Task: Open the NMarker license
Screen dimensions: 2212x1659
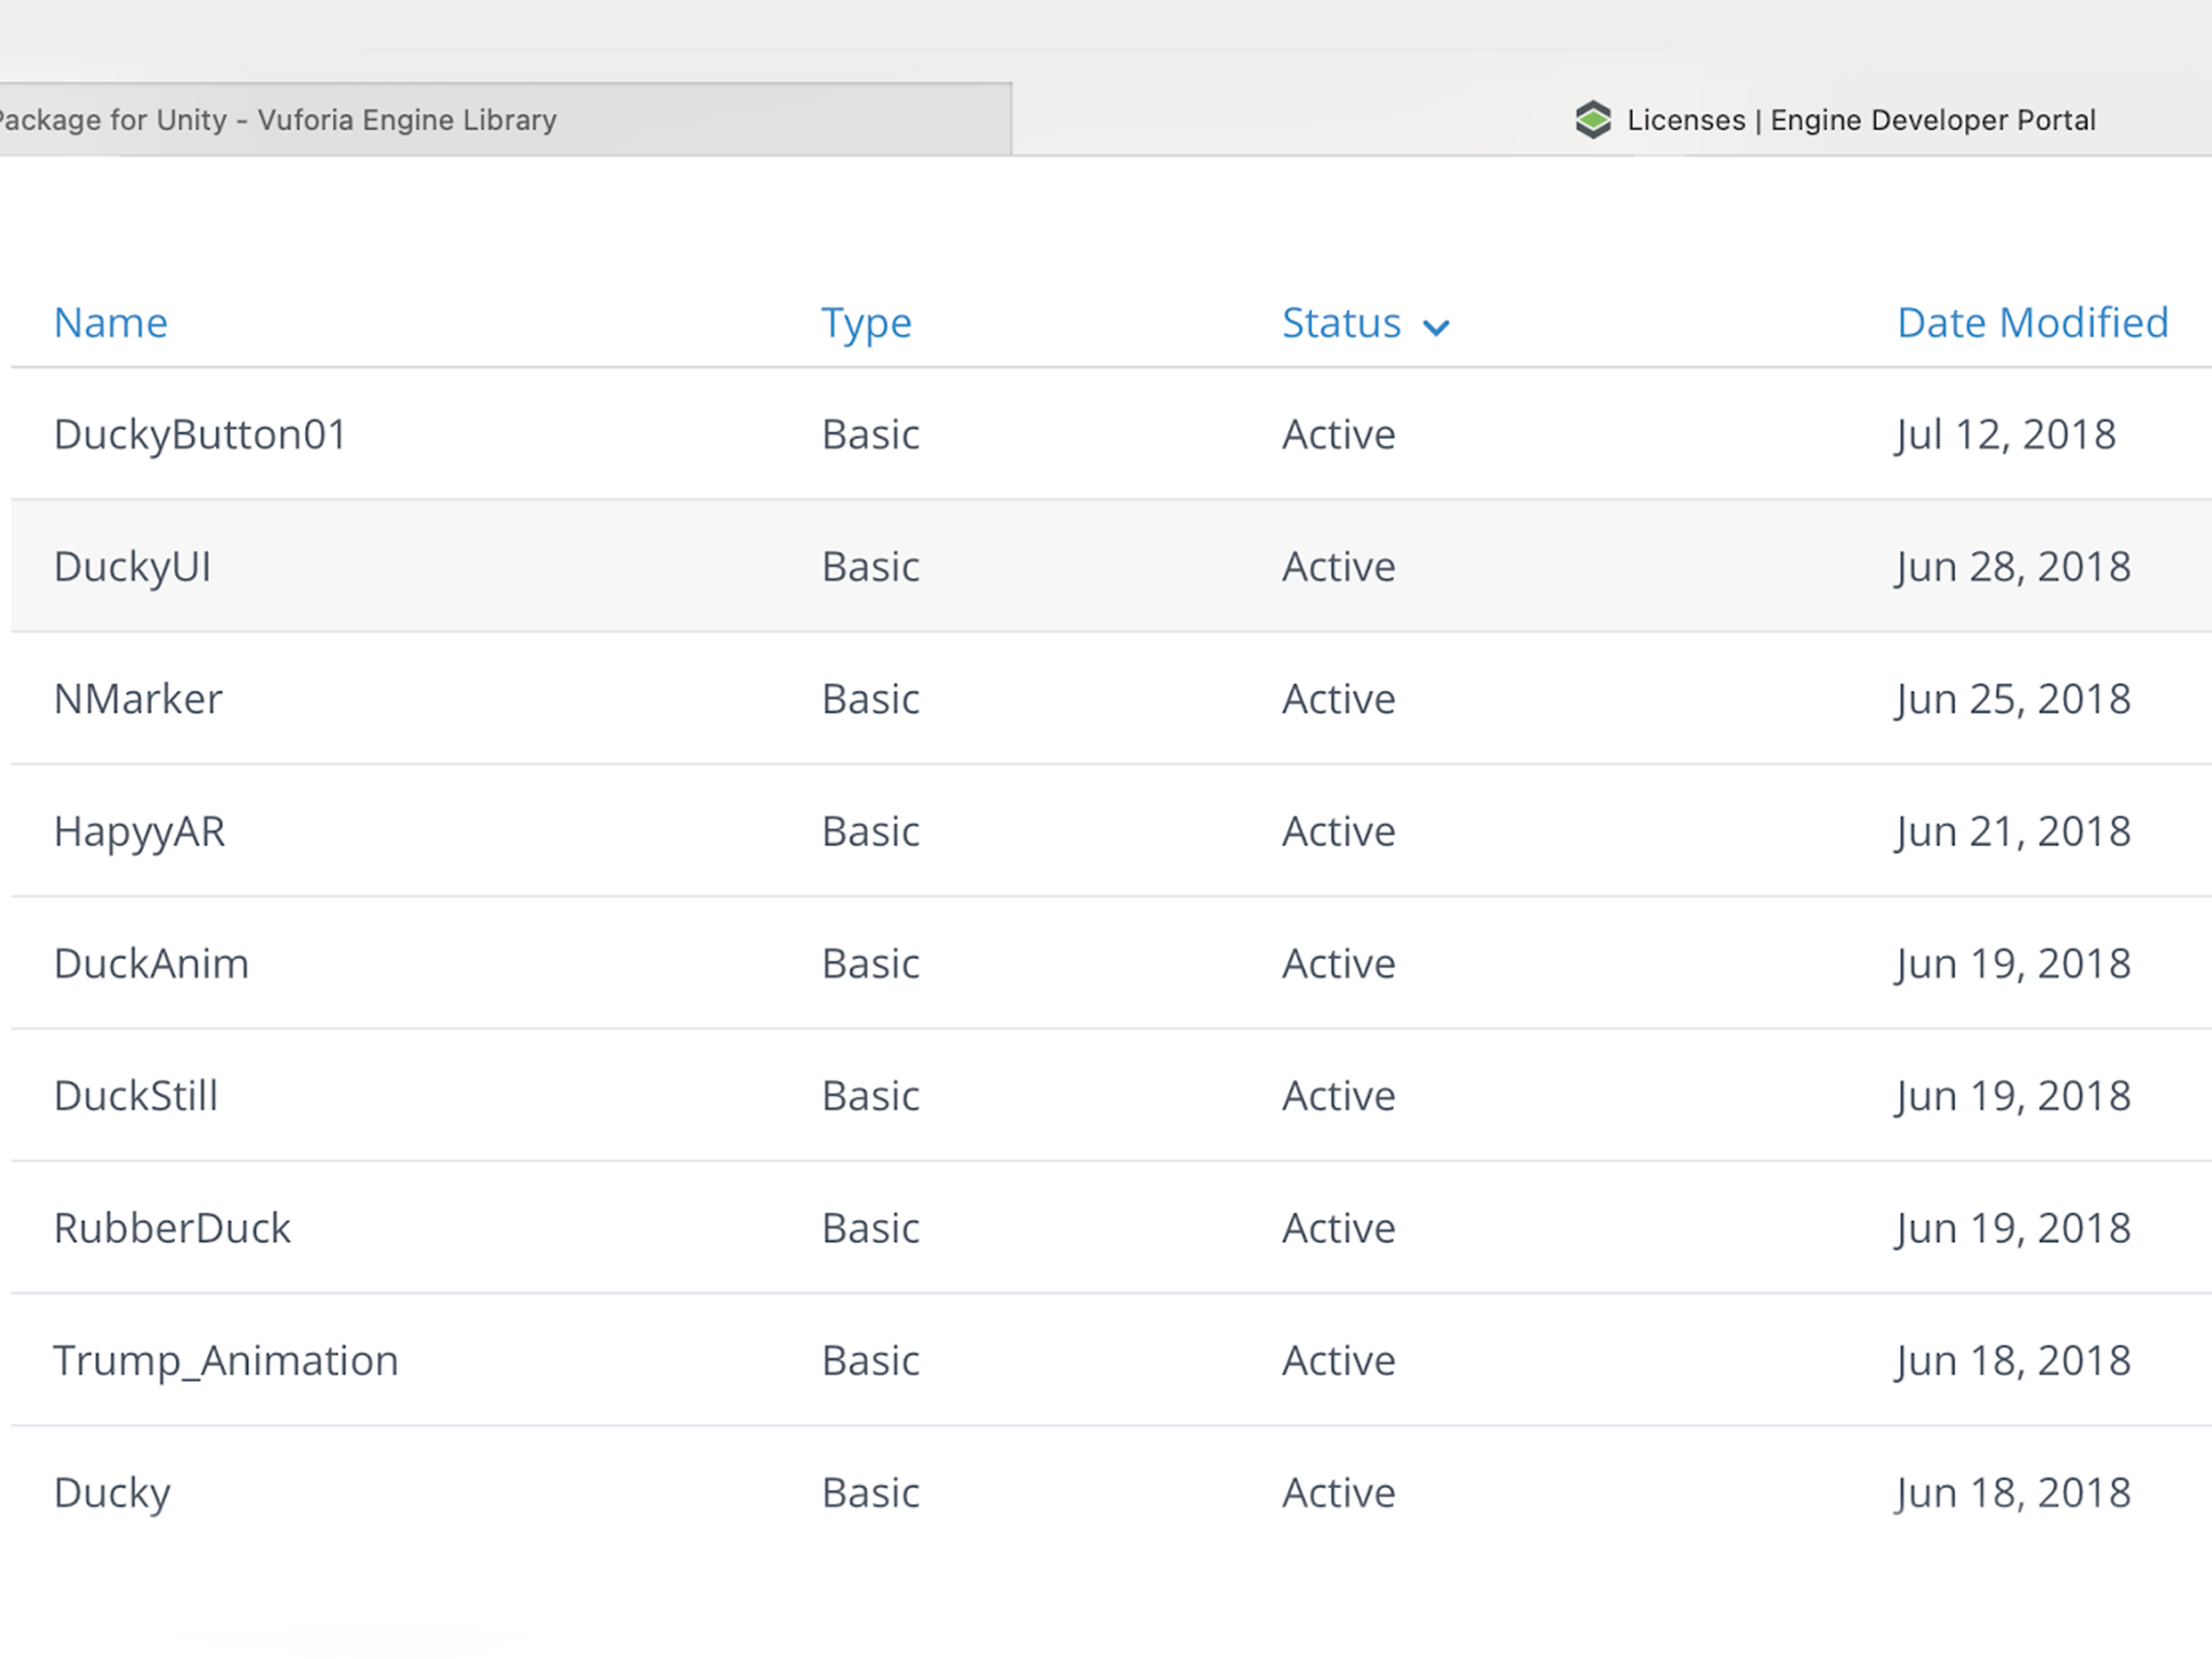Action: (138, 699)
